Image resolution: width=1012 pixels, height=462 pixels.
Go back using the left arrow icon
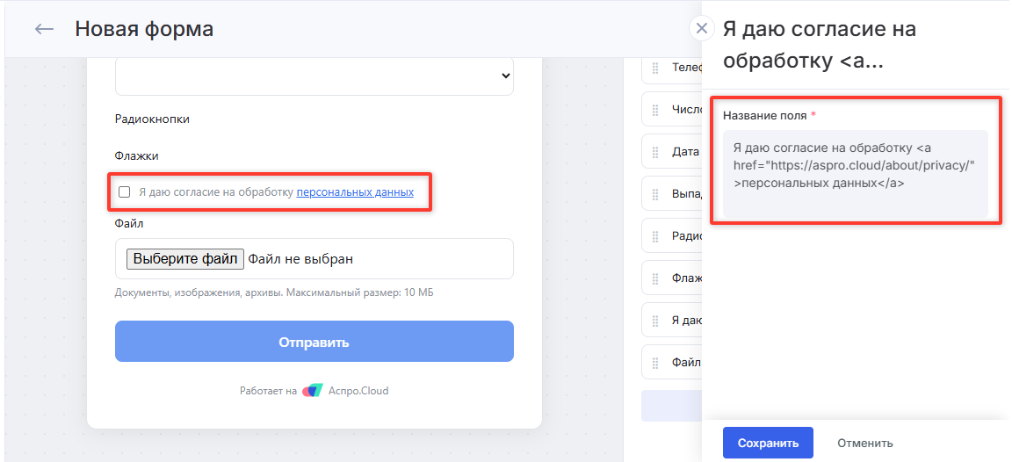tap(44, 29)
